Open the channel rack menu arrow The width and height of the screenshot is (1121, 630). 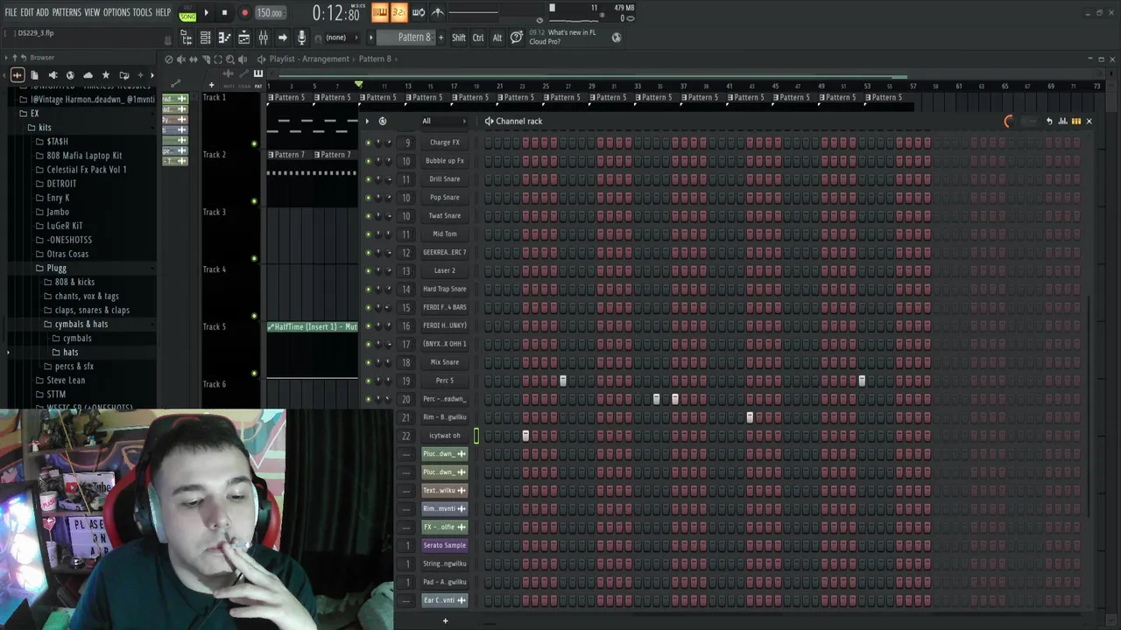[x=367, y=121]
